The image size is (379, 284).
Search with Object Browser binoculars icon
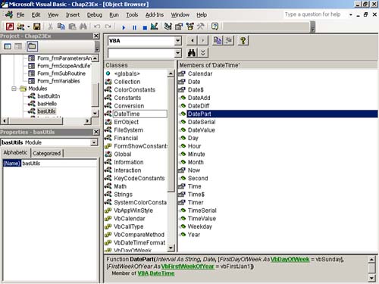192,53
